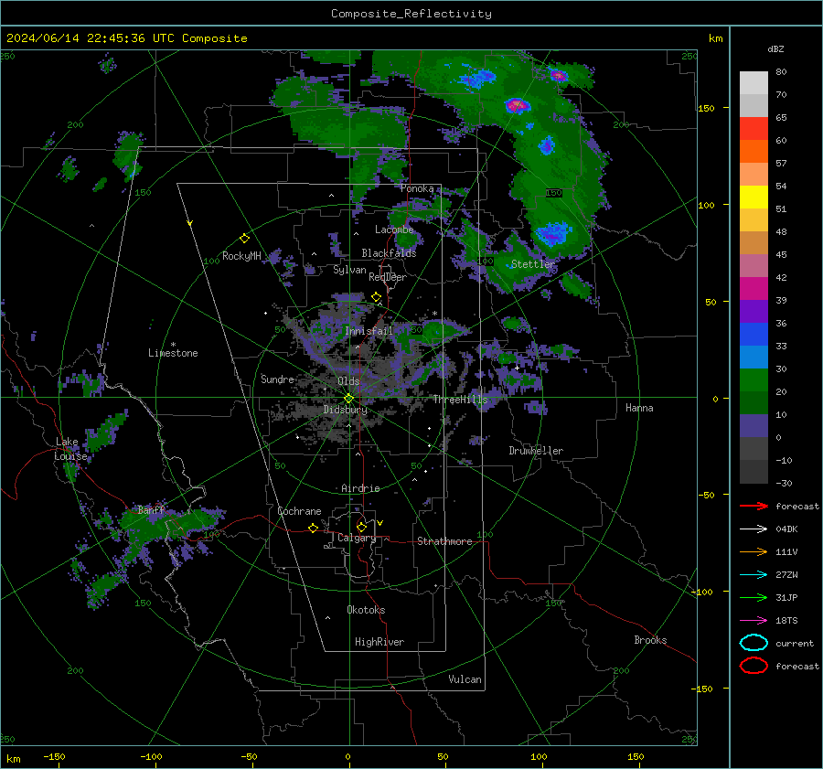Click the white 04DK arrow icon
The image size is (823, 769).
click(754, 529)
